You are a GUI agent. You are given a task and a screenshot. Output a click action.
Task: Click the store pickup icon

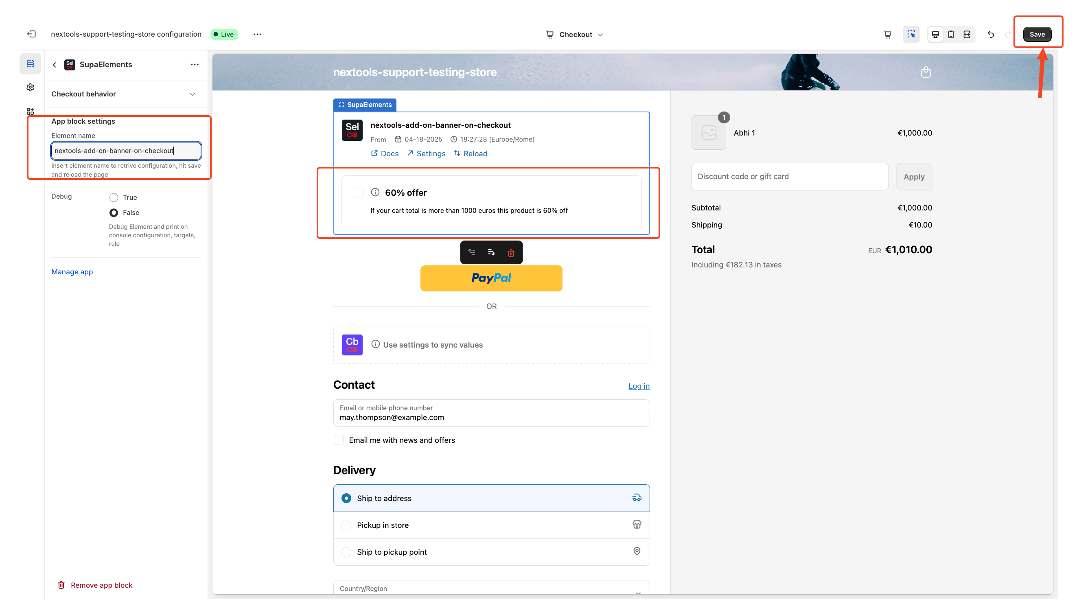pos(637,524)
